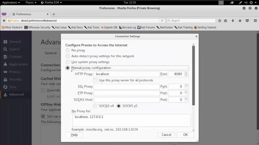Click the back arrow in Firefox toolbar
The height and width of the screenshot is (145, 259).
click(x=4, y=21)
